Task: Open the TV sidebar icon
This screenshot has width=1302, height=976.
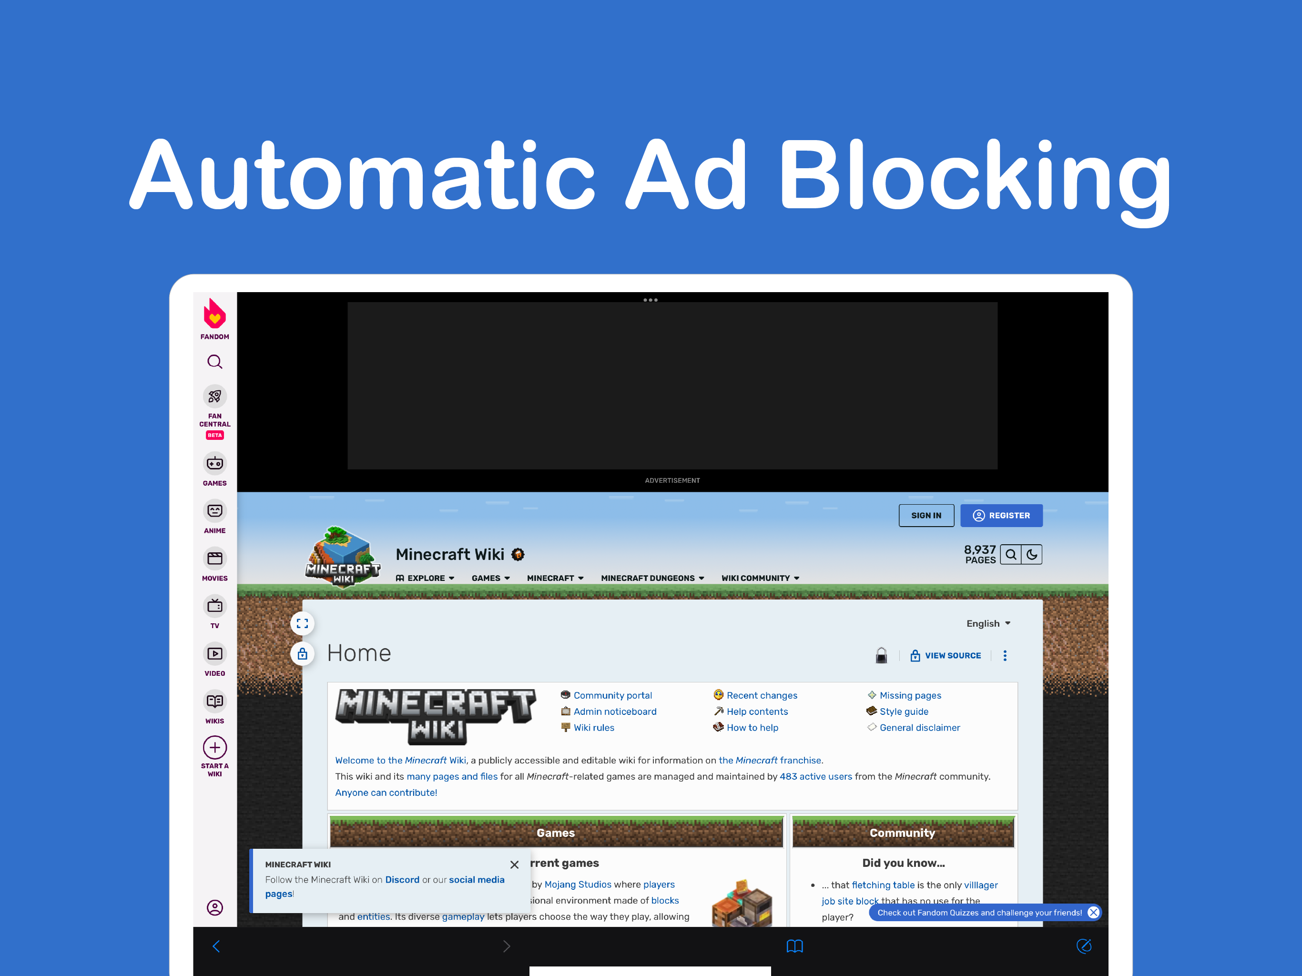Action: 215,606
